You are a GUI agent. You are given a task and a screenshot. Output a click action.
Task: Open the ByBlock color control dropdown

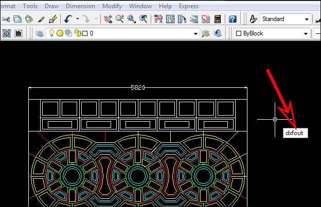click(x=306, y=33)
